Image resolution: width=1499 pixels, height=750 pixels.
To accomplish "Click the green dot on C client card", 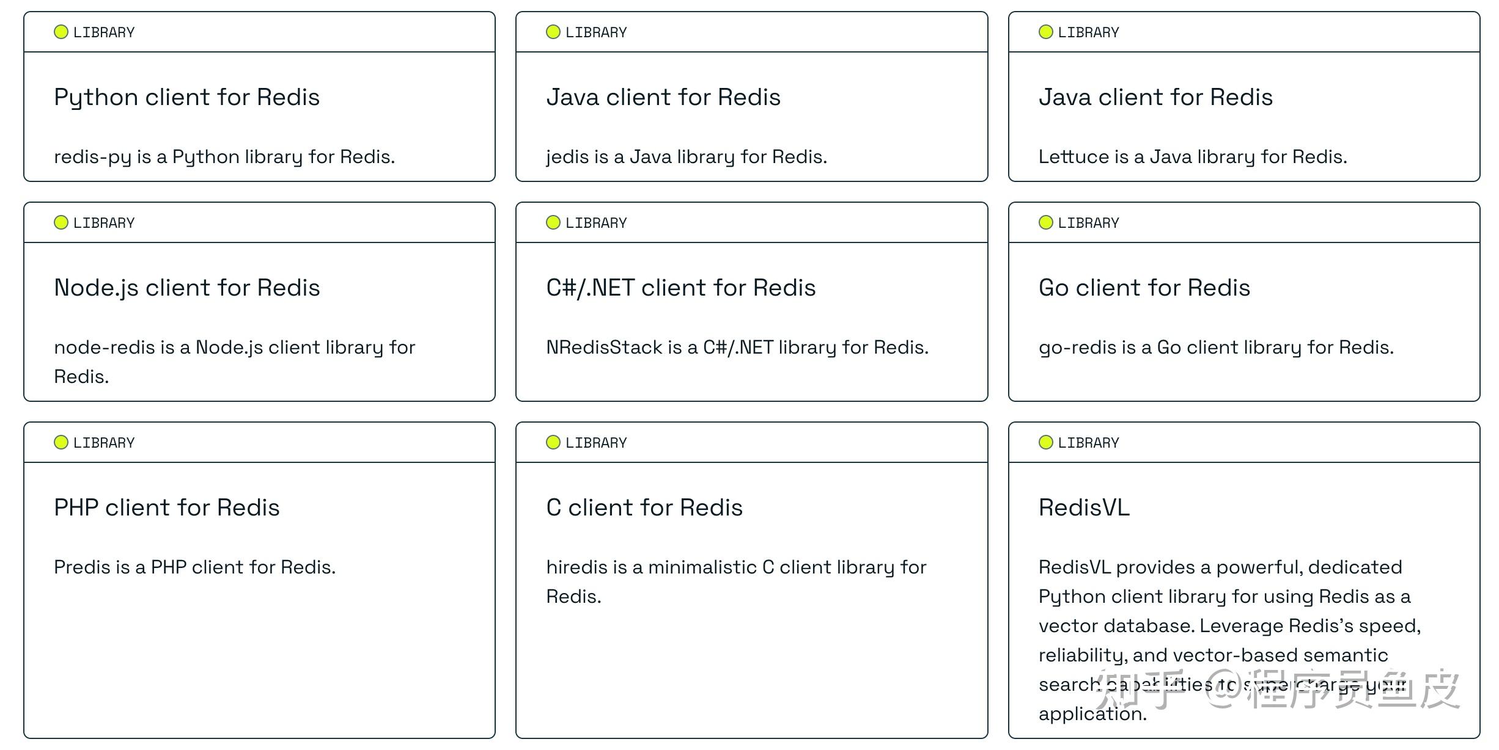I will pos(553,442).
